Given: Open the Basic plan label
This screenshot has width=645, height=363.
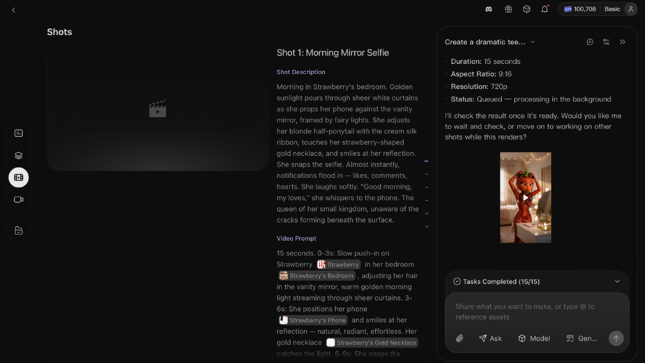Looking at the screenshot, I should [x=612, y=9].
